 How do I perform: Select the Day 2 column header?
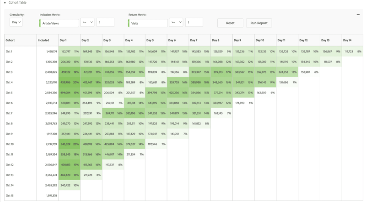click(x=91, y=40)
